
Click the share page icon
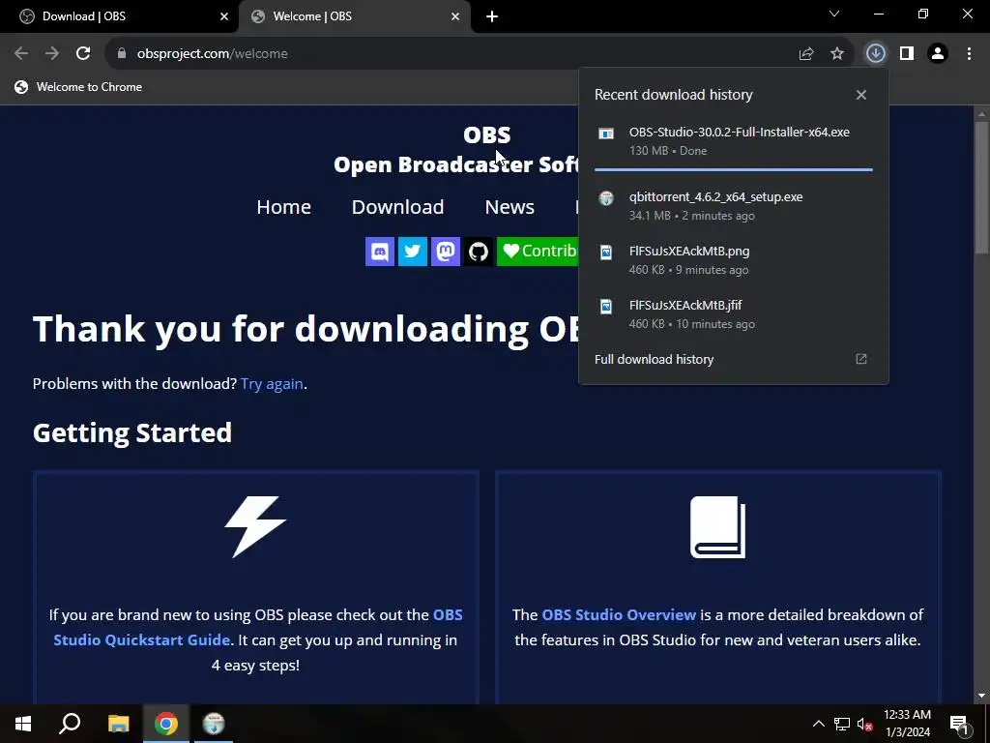[806, 54]
